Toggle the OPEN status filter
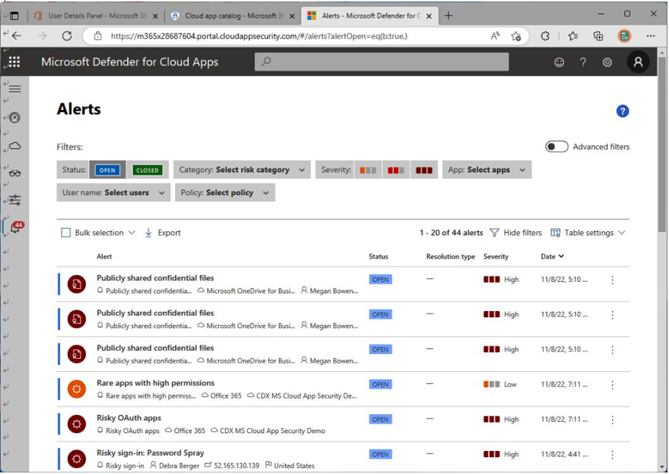This screenshot has width=669, height=474. click(x=107, y=170)
